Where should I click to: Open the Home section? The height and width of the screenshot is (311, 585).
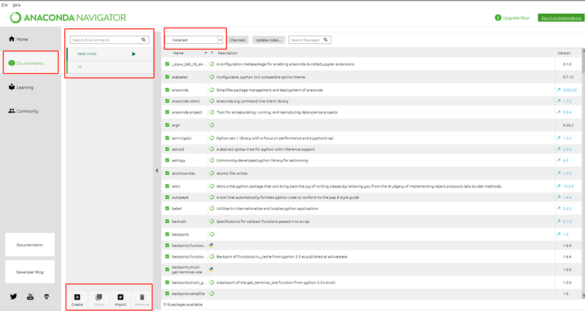(18, 39)
